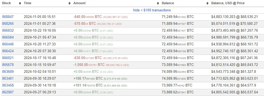Viewport: 264px width, 96px height.
Task: Sort table by Block column arrows
Action: [x=20, y=3]
